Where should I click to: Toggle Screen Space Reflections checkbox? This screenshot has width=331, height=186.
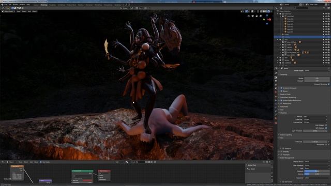tap(281, 100)
